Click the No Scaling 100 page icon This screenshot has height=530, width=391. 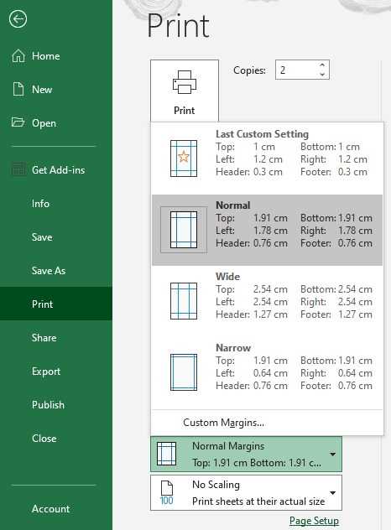(x=166, y=493)
